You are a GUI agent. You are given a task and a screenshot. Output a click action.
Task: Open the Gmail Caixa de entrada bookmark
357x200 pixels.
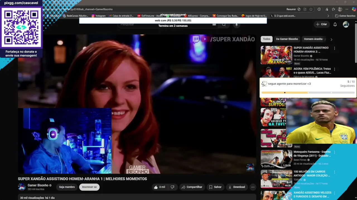pyautogui.click(x=121, y=16)
